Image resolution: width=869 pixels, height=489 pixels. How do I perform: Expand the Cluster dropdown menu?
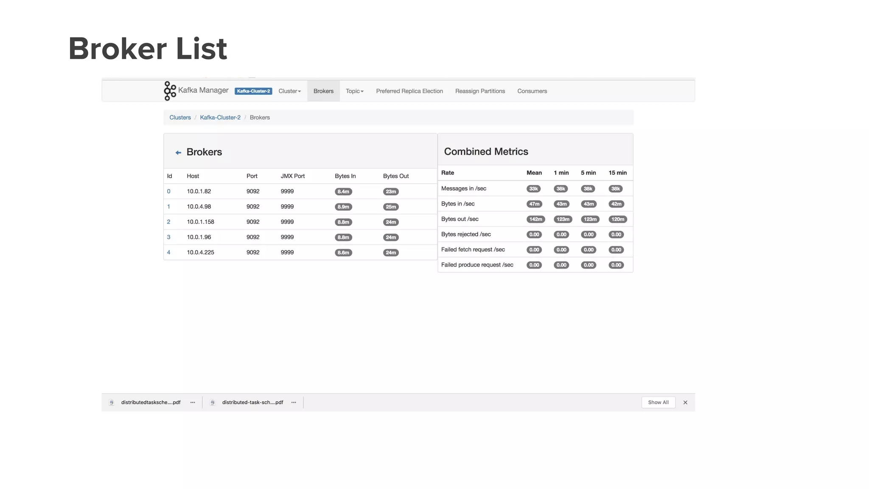[289, 91]
